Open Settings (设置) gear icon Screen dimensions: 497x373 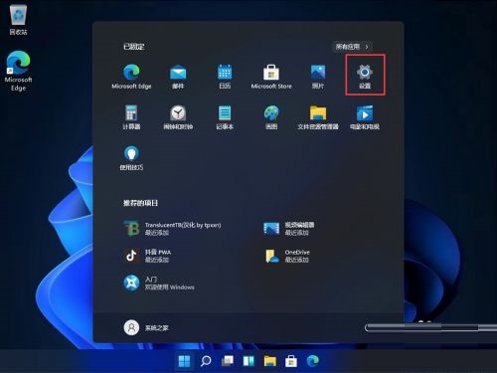tap(365, 77)
